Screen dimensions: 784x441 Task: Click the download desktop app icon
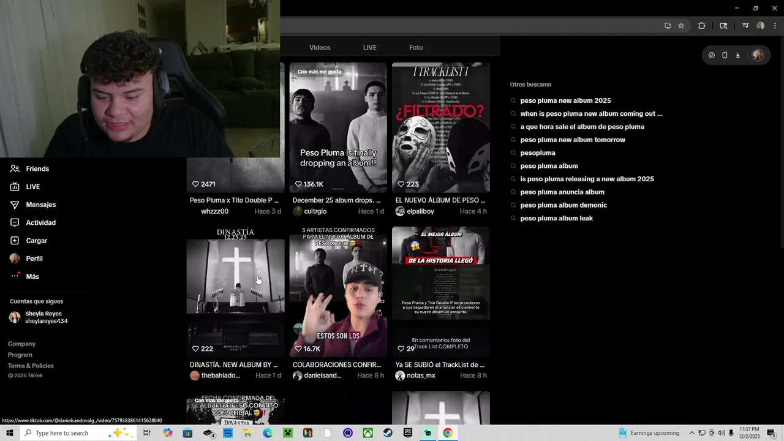(738, 55)
